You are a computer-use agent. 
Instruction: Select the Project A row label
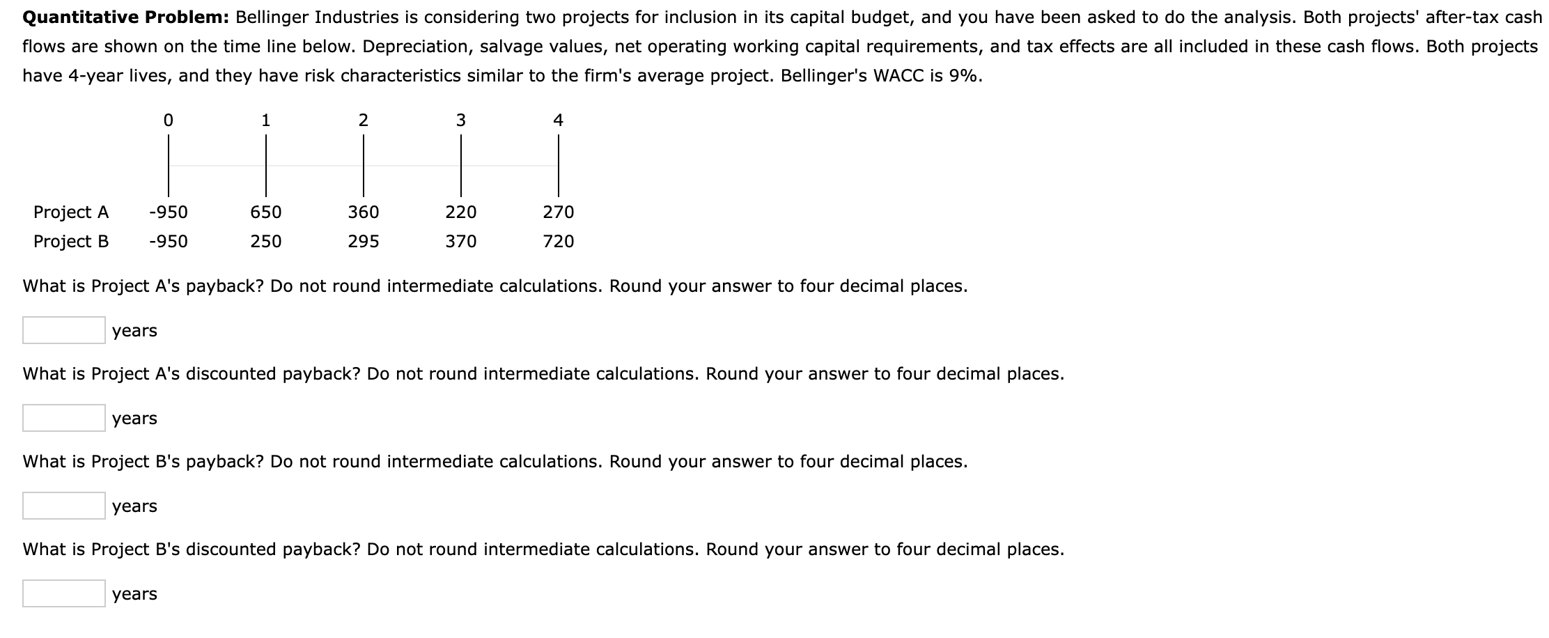point(71,212)
